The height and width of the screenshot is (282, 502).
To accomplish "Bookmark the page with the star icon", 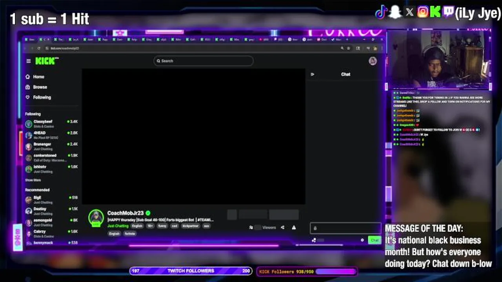I will 348,48.
